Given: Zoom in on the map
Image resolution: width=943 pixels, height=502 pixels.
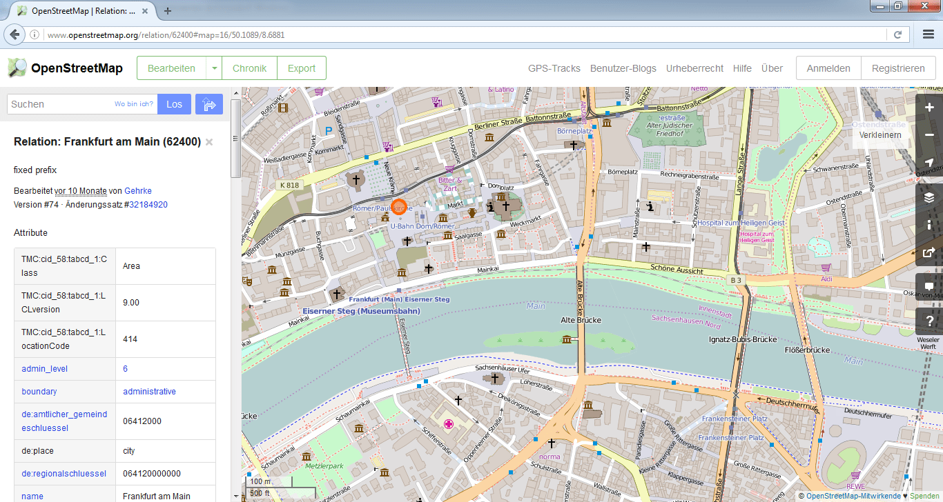Looking at the screenshot, I should point(929,108).
